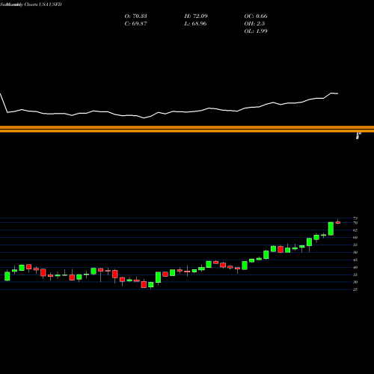
Task: Select the last small red candle near 70
Action: [x=338, y=222]
